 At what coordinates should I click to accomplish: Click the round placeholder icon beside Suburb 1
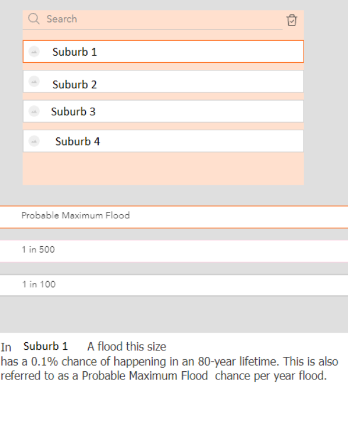tap(34, 52)
